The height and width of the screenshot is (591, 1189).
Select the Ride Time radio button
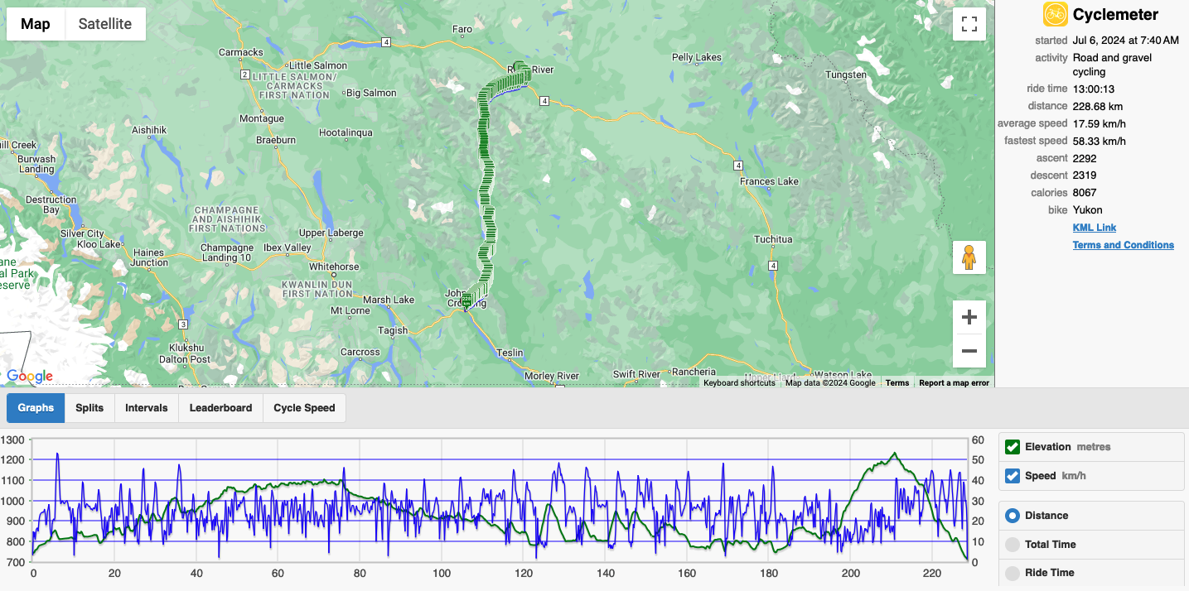[1012, 573]
